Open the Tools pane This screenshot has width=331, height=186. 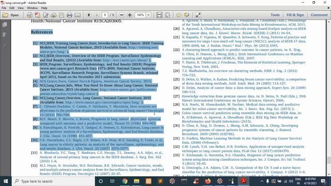[275, 15]
